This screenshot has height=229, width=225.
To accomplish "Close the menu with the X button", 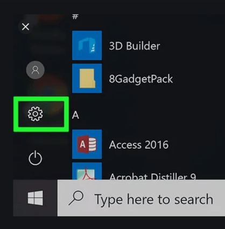I will [x=25, y=27].
